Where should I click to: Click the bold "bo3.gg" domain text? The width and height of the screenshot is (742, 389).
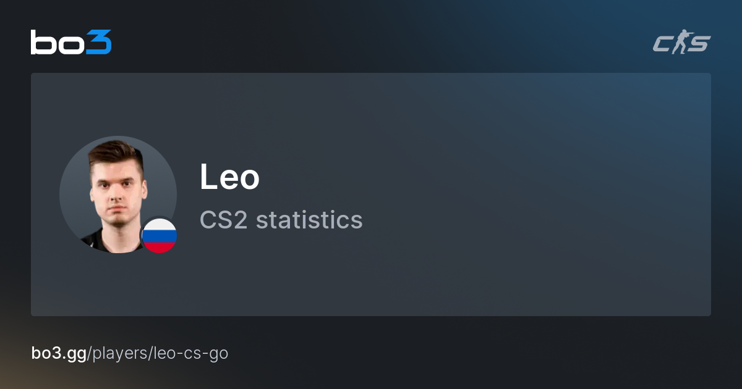[x=59, y=354]
